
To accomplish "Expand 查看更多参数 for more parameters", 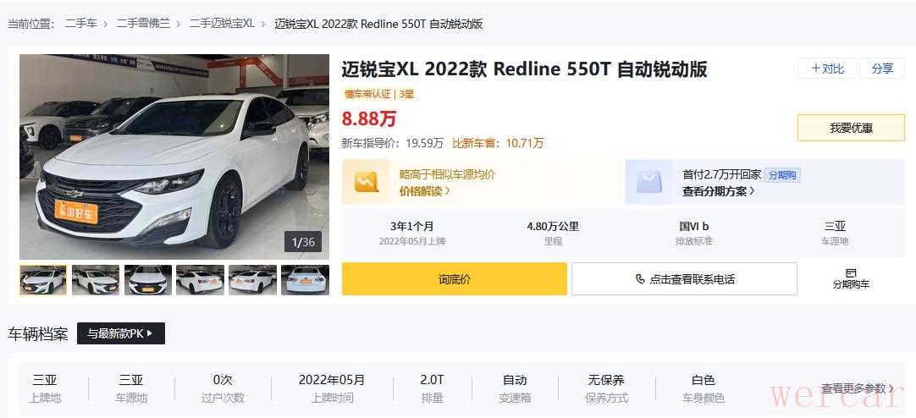I will [x=858, y=388].
